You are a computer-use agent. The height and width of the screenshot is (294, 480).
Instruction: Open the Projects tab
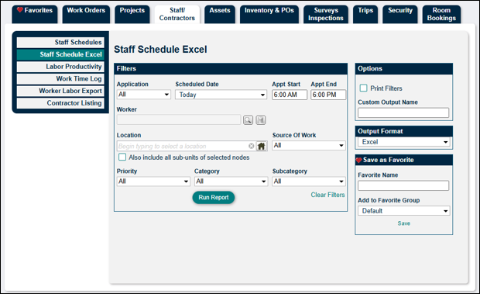132,14
